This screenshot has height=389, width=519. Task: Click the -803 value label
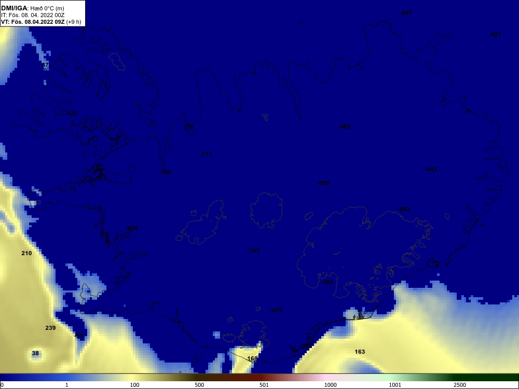(404, 209)
